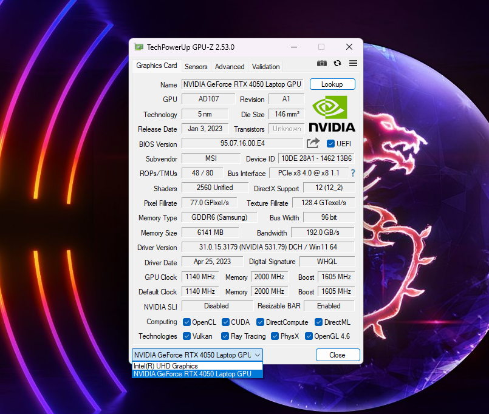The width and height of the screenshot is (489, 414).
Task: Click the Digital Signature field WHQL
Action: 327,262
